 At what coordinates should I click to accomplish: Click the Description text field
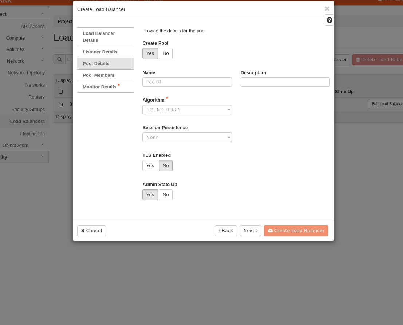click(285, 82)
